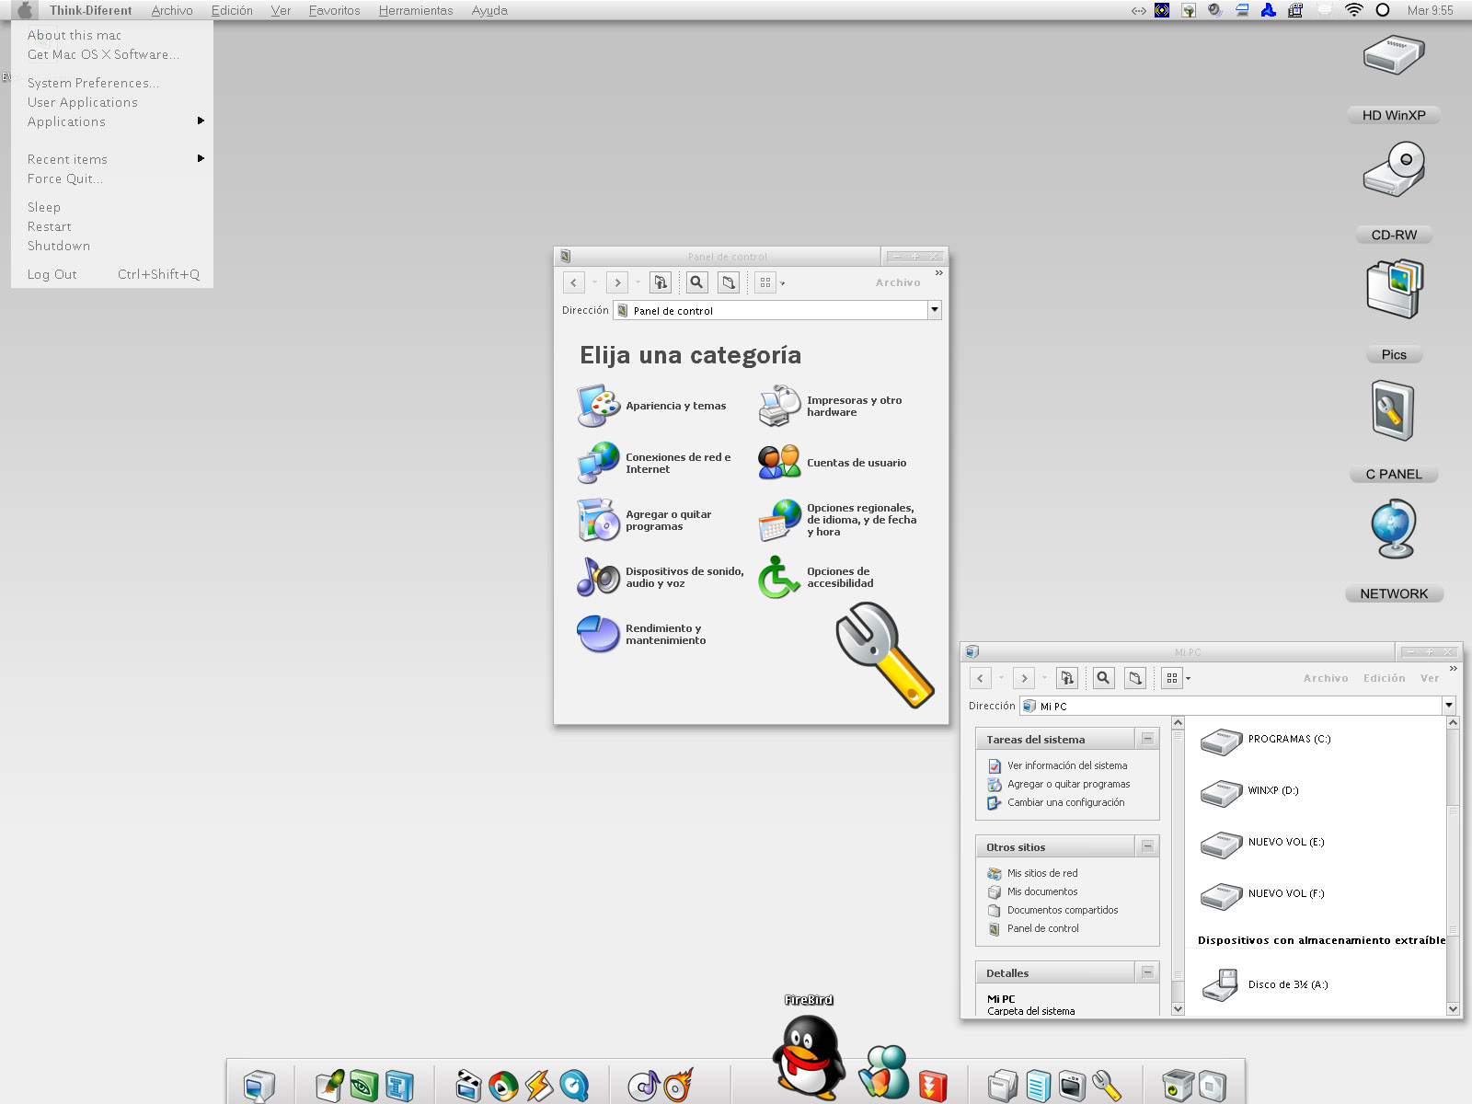Click the search magnifier in Panel de control toolbar
The image size is (1472, 1104).
pyautogui.click(x=696, y=282)
